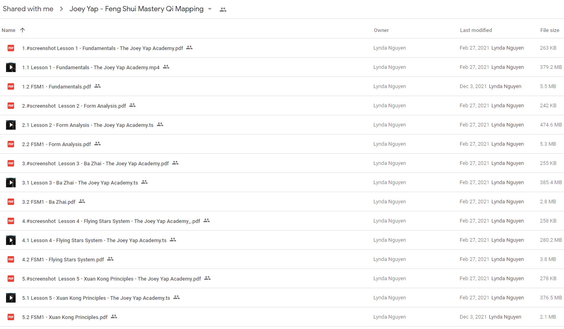Click PDF icon of 3.2 FSM1 - Ba Zhai.pdf
Viewport: 564px width, 329px height.
11,202
